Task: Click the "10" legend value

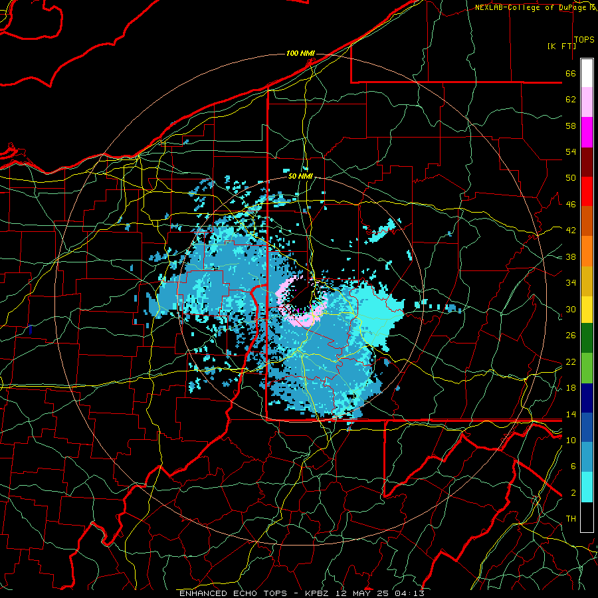Action: (x=571, y=440)
